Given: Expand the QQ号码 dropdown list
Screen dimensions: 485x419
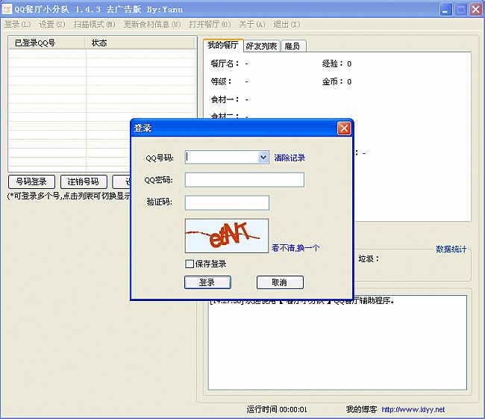Looking at the screenshot, I should (x=263, y=158).
